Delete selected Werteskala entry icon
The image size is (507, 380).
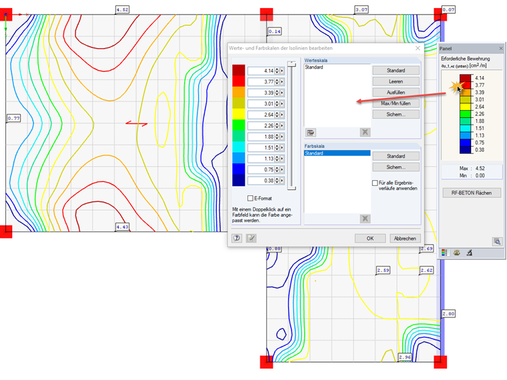pyautogui.click(x=365, y=132)
